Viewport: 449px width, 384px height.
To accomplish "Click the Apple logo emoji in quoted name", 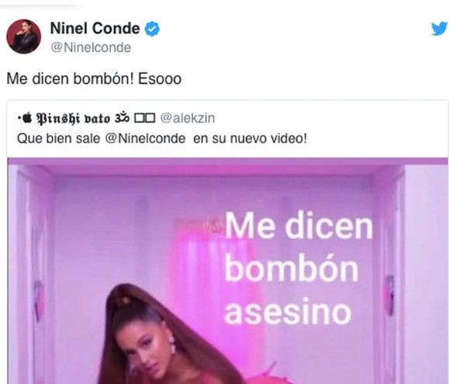I will tap(26, 118).
